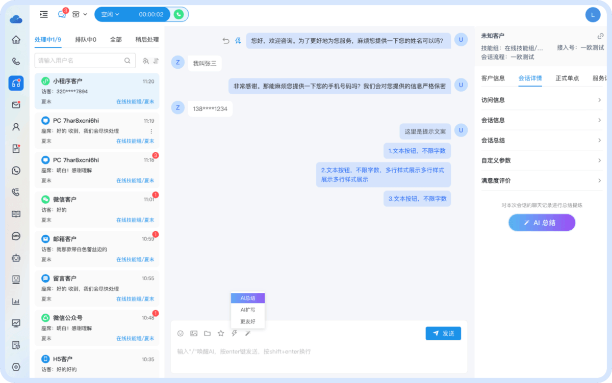Open the phone calls sidebar icon
Screen dimensions: 612x383
(16, 61)
